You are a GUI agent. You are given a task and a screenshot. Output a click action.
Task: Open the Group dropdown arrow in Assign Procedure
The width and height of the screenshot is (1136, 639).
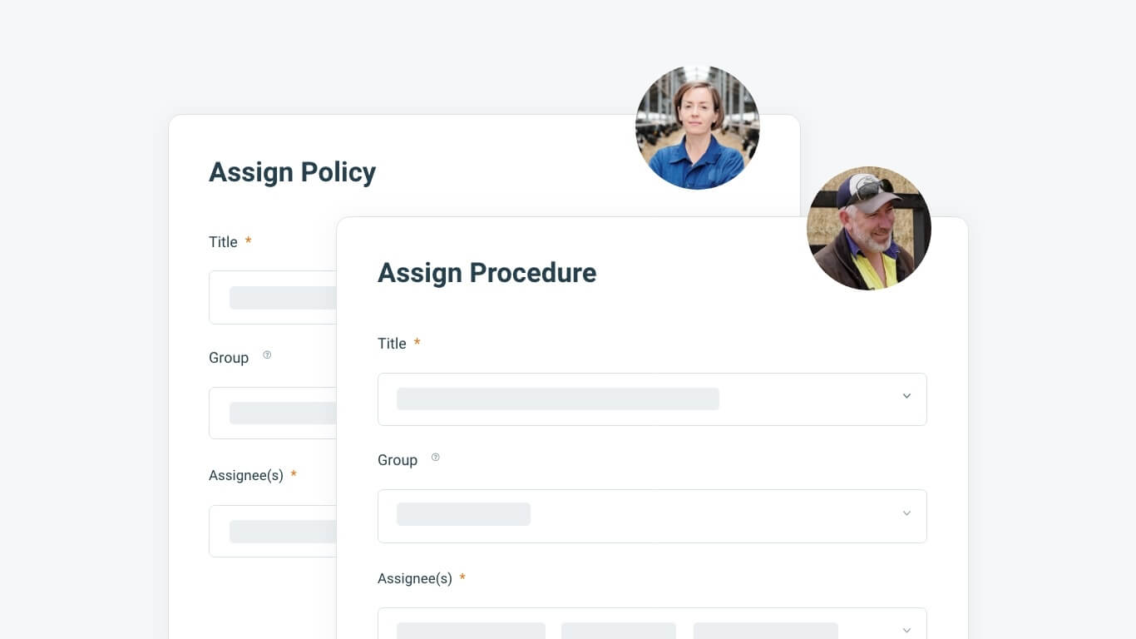pyautogui.click(x=906, y=513)
